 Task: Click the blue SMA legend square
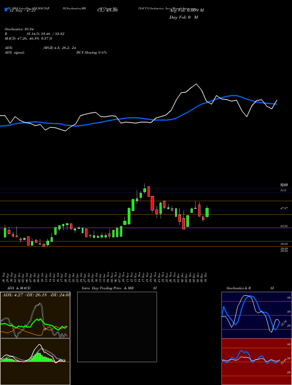click(6, 10)
